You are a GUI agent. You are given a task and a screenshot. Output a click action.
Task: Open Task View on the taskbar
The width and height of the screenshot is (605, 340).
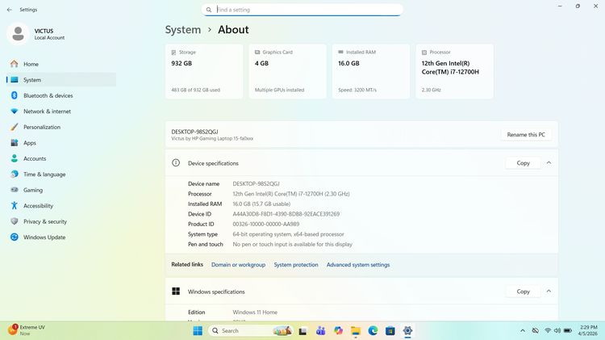tap(302, 331)
